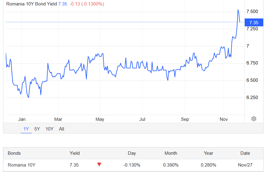Click the Jan label on the time axis

[x=22, y=119]
